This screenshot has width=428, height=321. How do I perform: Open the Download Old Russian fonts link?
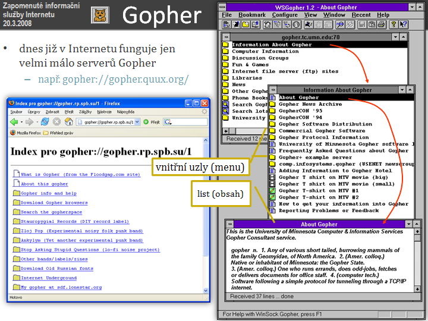coord(57,268)
